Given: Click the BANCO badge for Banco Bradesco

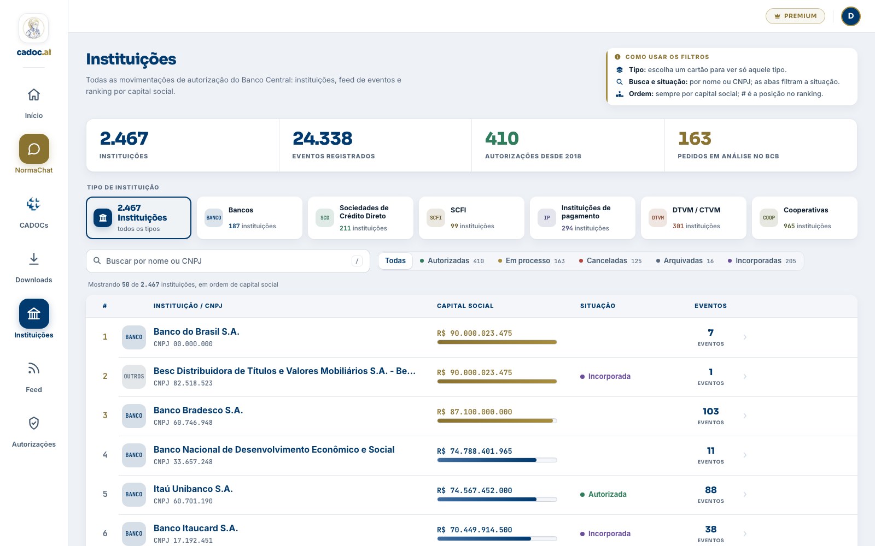Looking at the screenshot, I should (134, 416).
